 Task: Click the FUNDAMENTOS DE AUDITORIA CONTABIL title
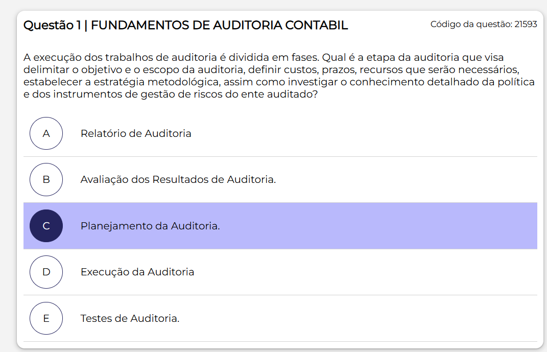coord(220,25)
